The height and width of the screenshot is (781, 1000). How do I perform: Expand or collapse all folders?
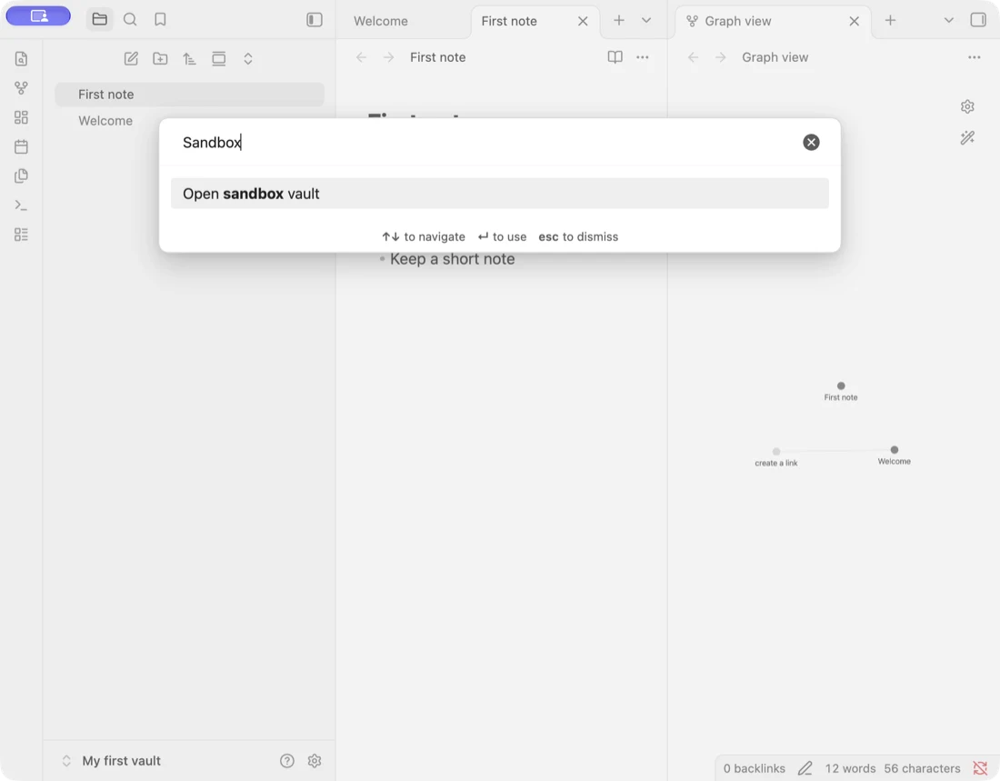click(248, 59)
